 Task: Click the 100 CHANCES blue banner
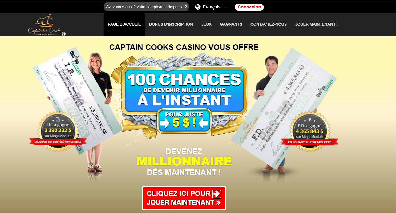pyautogui.click(x=184, y=90)
